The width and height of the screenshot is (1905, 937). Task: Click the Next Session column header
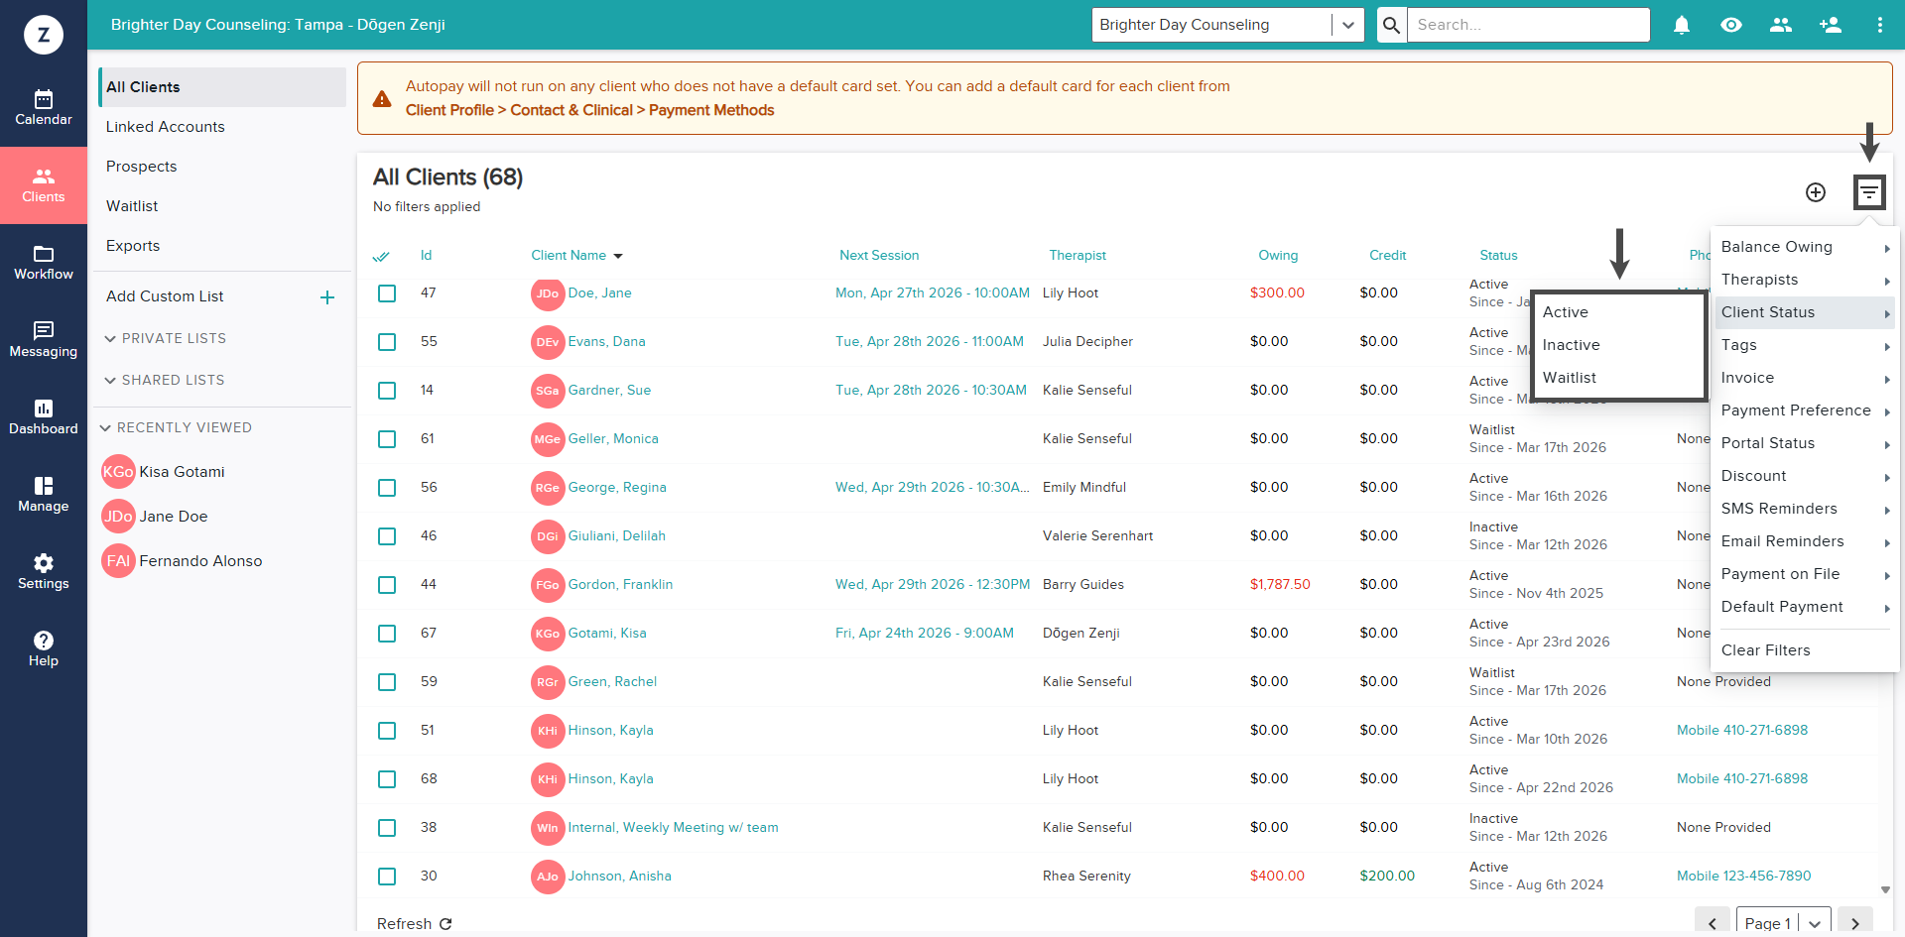[x=879, y=256]
